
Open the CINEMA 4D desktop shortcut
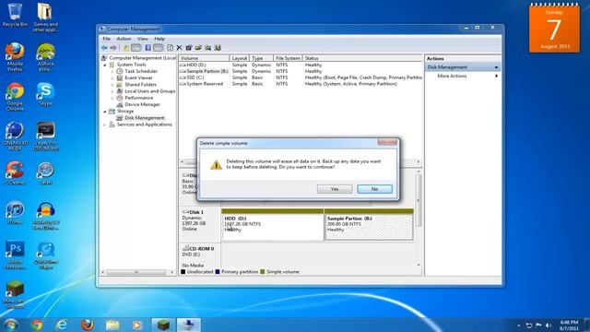(15, 136)
